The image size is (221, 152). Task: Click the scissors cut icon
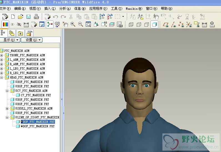pos(71,17)
